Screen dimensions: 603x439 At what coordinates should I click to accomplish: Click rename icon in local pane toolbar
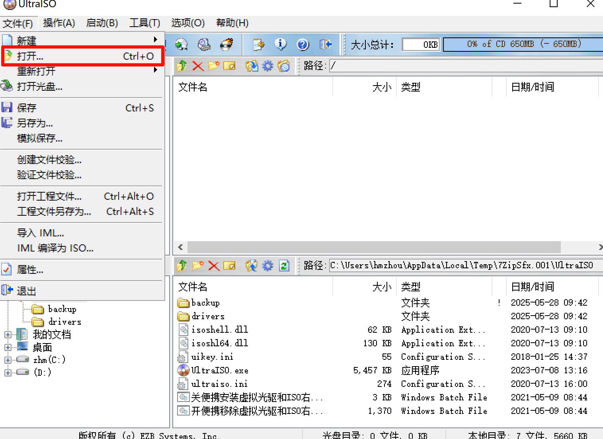click(x=230, y=265)
